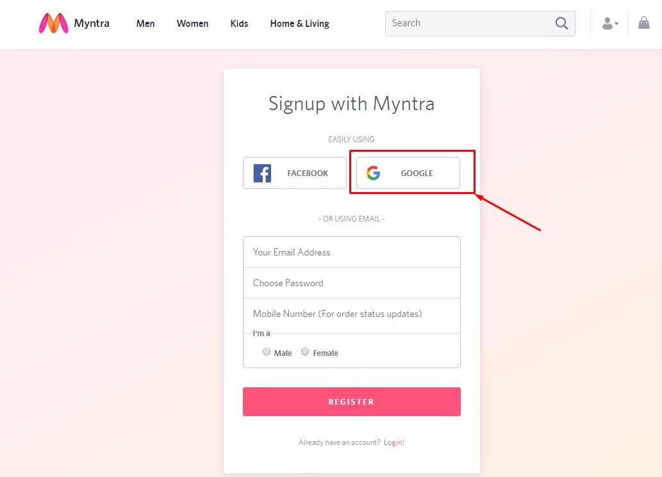The height and width of the screenshot is (477, 662).
Task: Open the Men menu
Action: pyautogui.click(x=145, y=24)
